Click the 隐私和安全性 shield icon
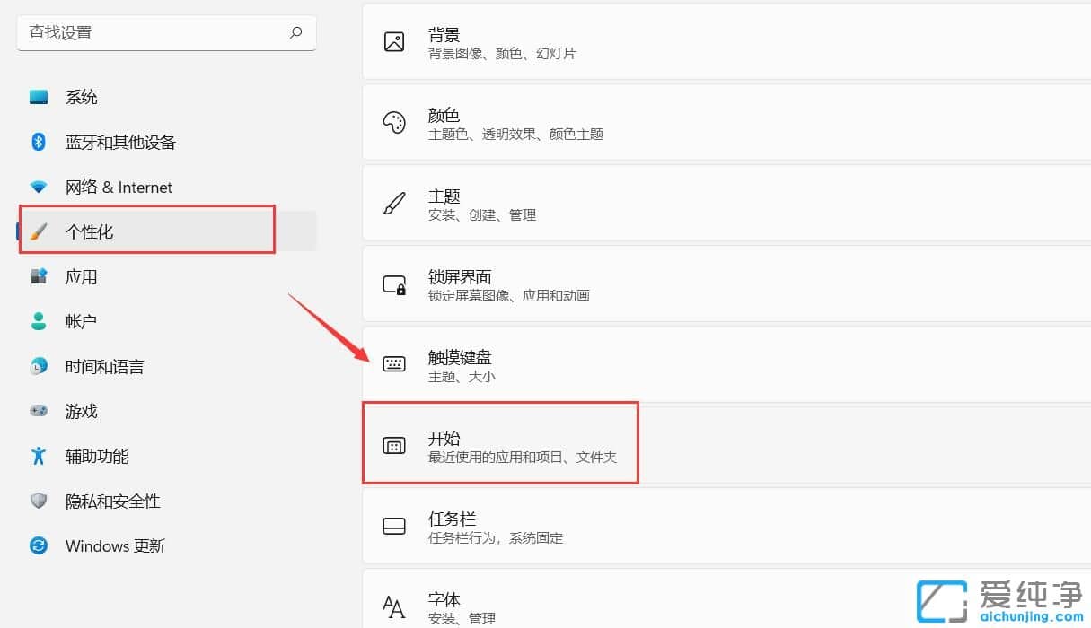Image resolution: width=1091 pixels, height=628 pixels. (39, 501)
